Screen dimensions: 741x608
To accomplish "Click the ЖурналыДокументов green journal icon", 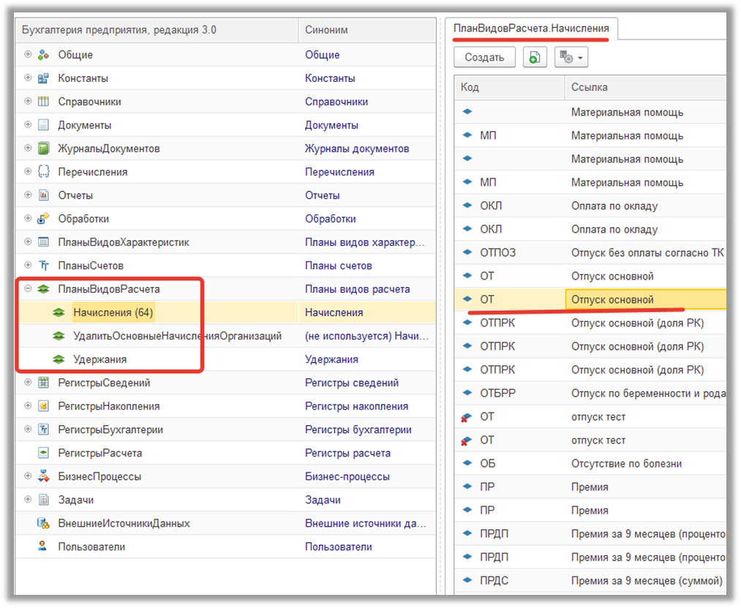I will tap(43, 149).
